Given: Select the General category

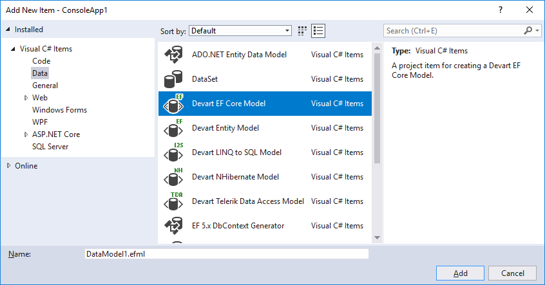Looking at the screenshot, I should 45,86.
